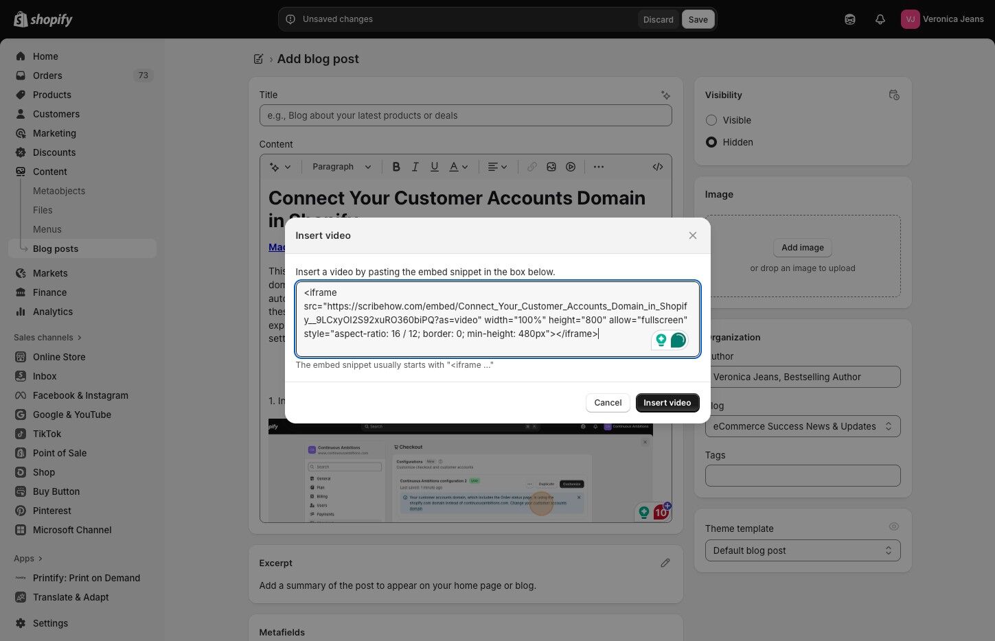The height and width of the screenshot is (641, 995).
Task: Cancel the Insert video dialog
Action: coord(608,403)
